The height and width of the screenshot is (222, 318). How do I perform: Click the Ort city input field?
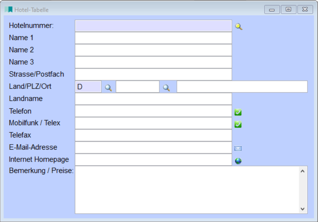(x=242, y=86)
